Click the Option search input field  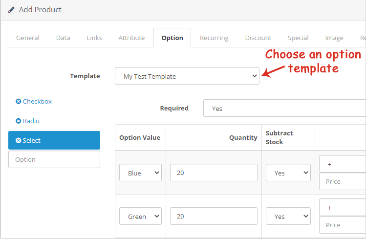(54, 159)
